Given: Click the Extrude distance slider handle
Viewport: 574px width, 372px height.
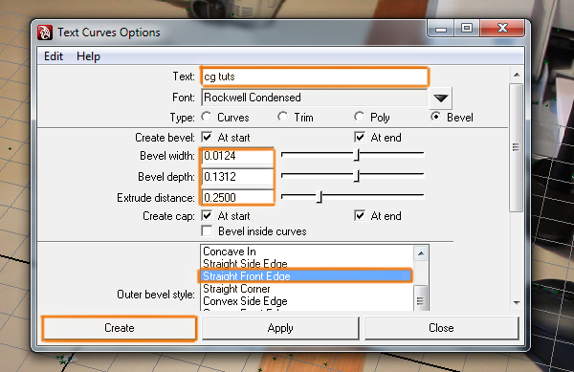Looking at the screenshot, I should (320, 197).
